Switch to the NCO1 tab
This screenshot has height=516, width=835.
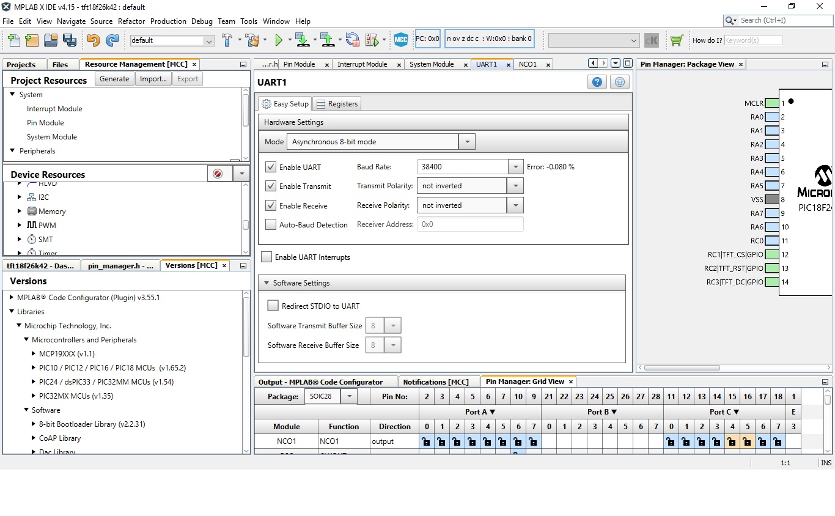[528, 64]
